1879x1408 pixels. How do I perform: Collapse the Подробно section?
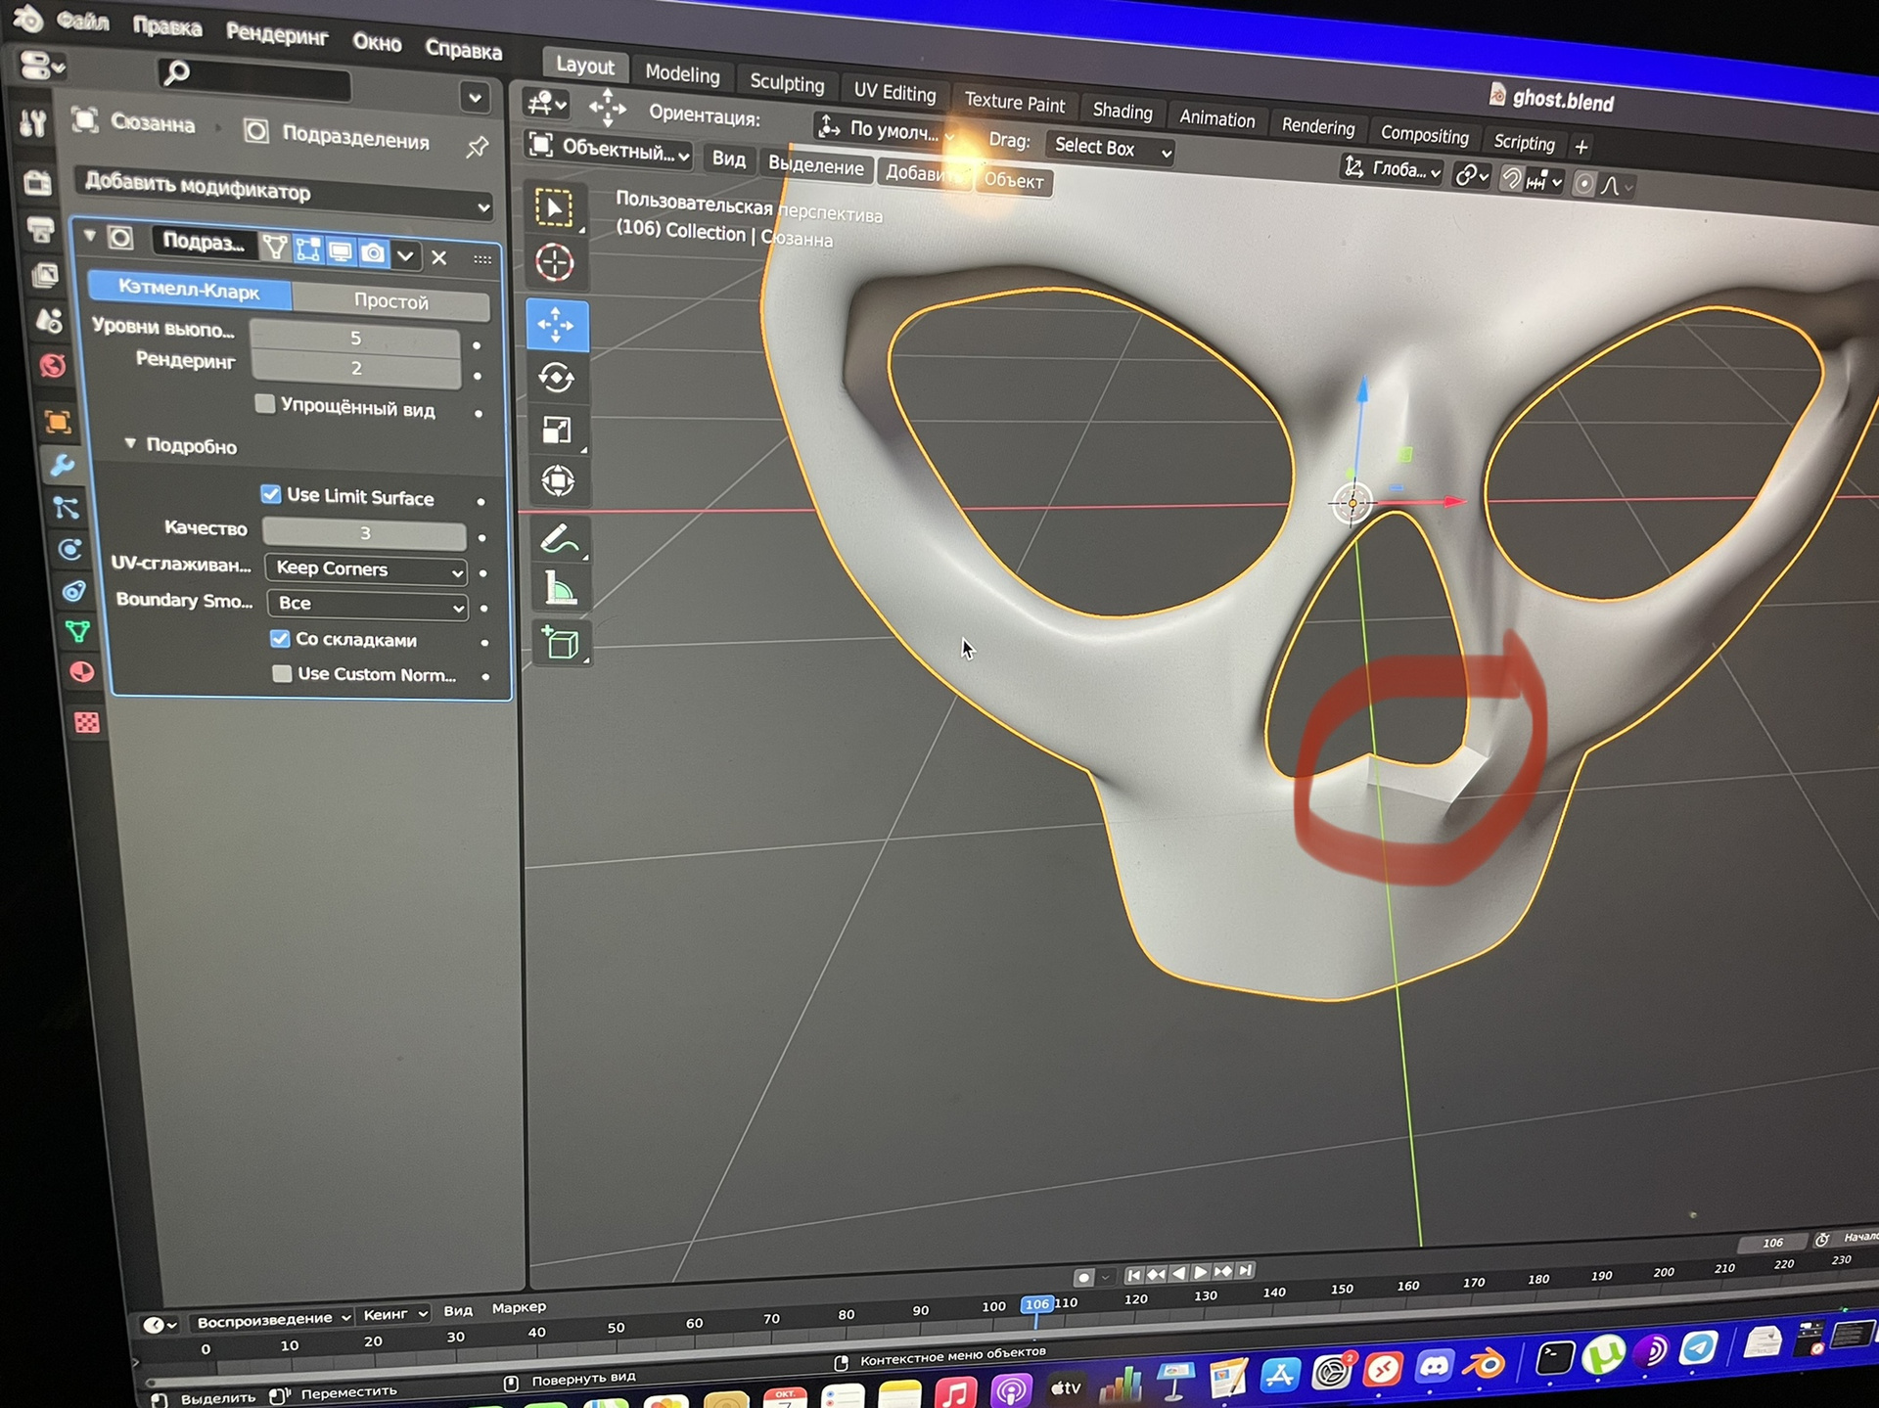point(130,443)
